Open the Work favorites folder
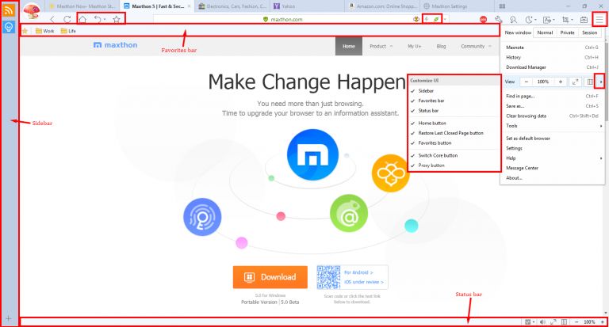The width and height of the screenshot is (609, 327). pyautogui.click(x=44, y=31)
